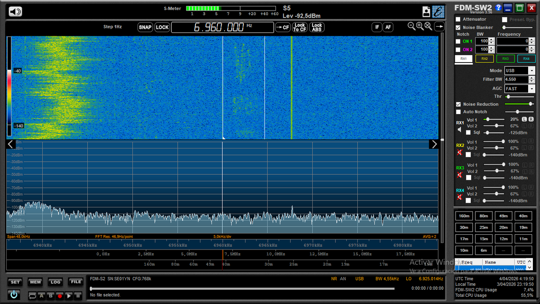Enable the Auto Notch checkbox
The image size is (540, 304).
[x=458, y=112]
